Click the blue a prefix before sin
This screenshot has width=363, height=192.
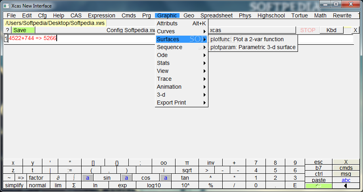[x=88, y=178]
